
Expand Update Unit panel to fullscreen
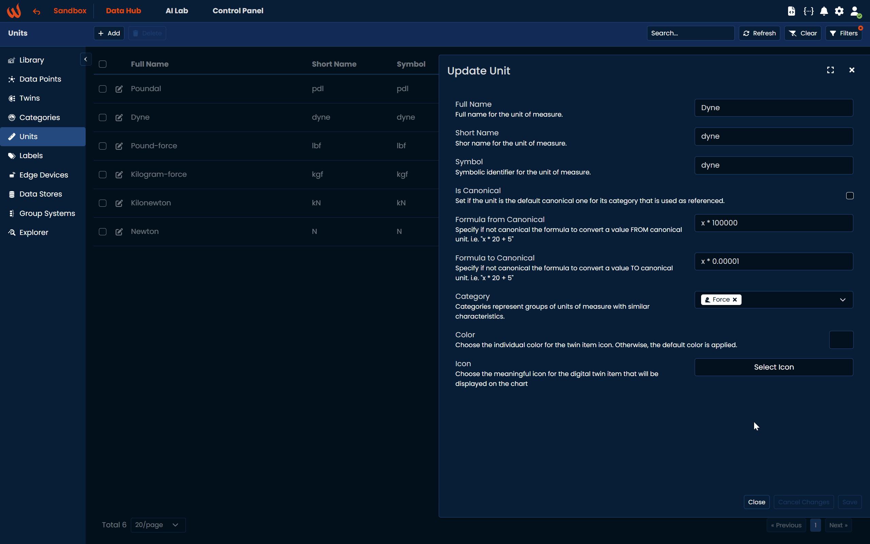(831, 70)
